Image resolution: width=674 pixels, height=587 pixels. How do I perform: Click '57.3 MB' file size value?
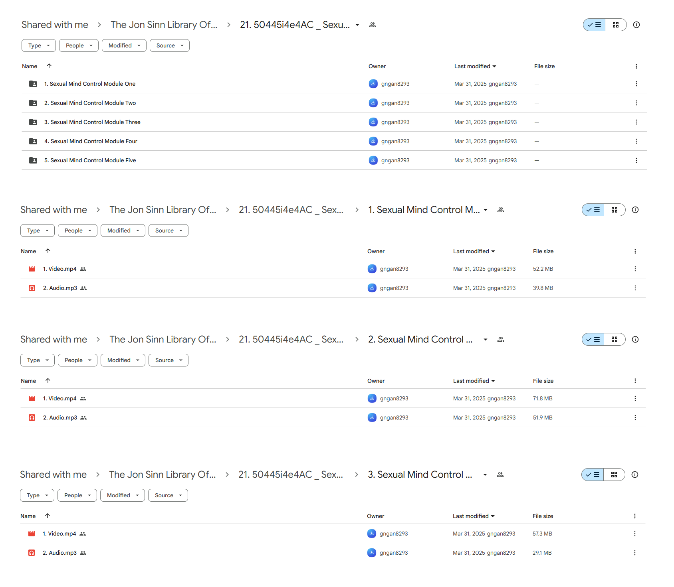pos(542,534)
